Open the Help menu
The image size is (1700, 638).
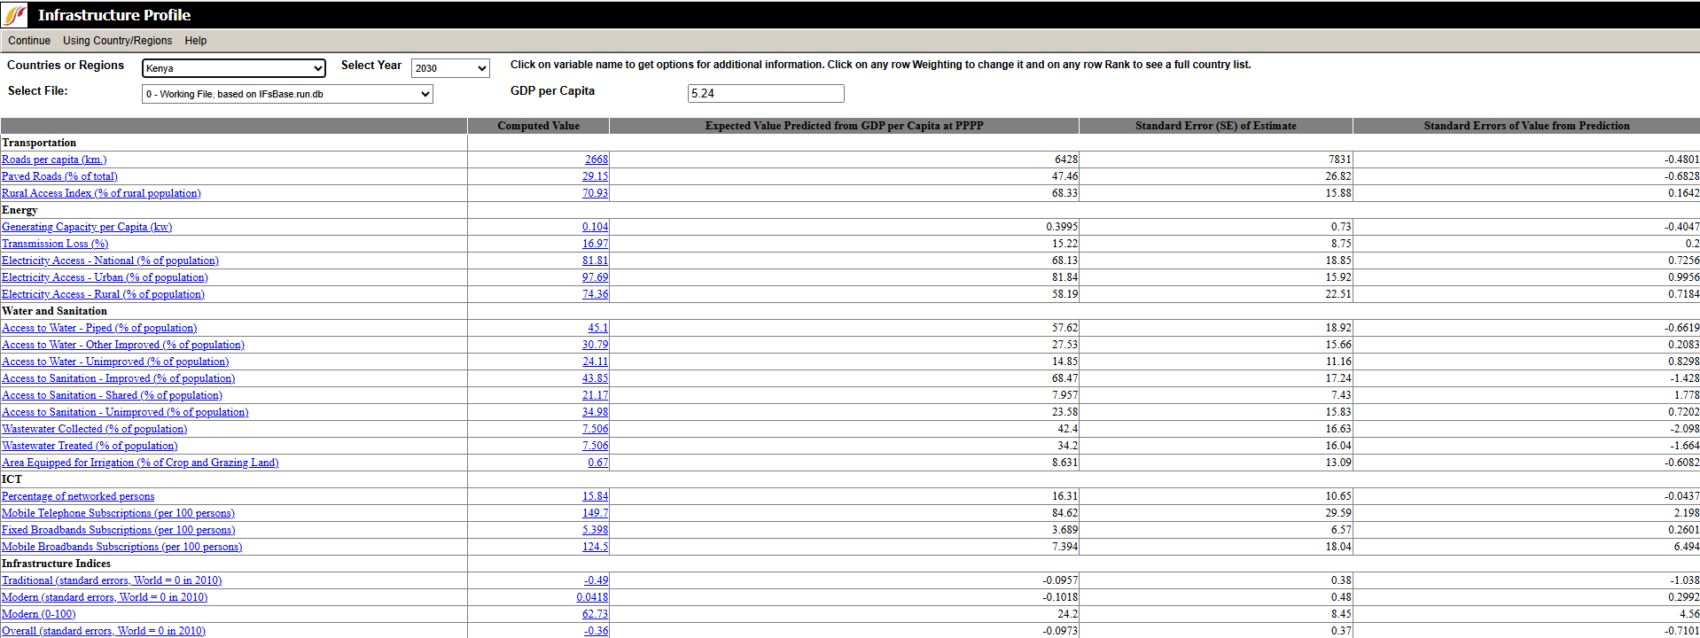[x=196, y=41]
